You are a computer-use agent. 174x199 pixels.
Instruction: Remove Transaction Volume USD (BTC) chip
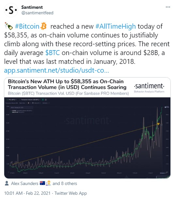tap(40, 100)
